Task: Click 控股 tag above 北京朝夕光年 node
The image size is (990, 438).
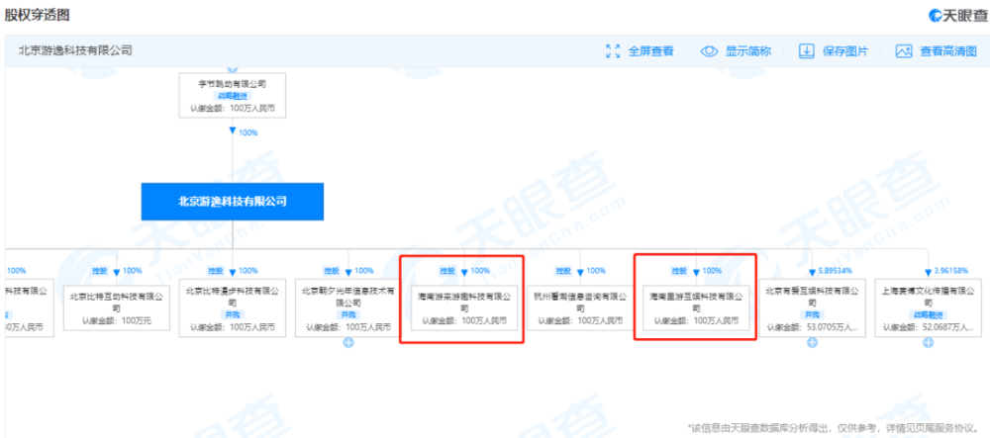Action: (x=332, y=270)
